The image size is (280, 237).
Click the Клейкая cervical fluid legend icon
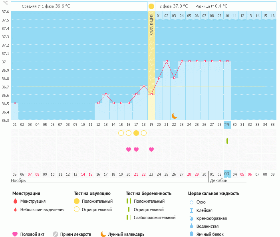[191, 210]
